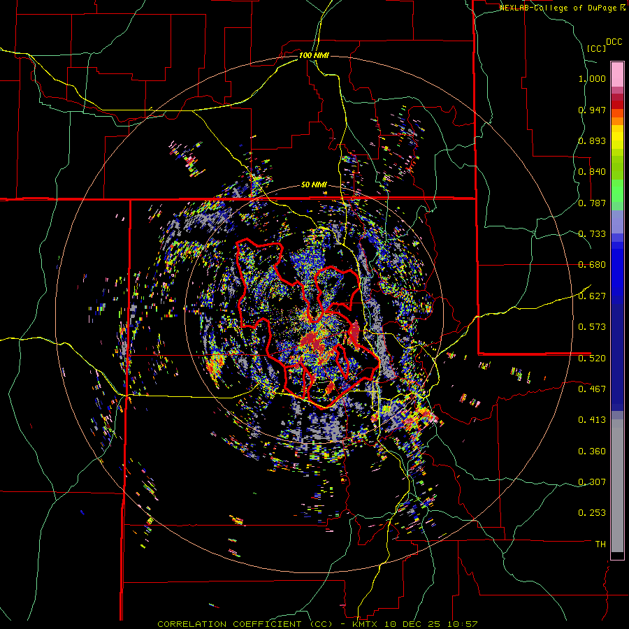Click the DCC product label

tap(614, 42)
